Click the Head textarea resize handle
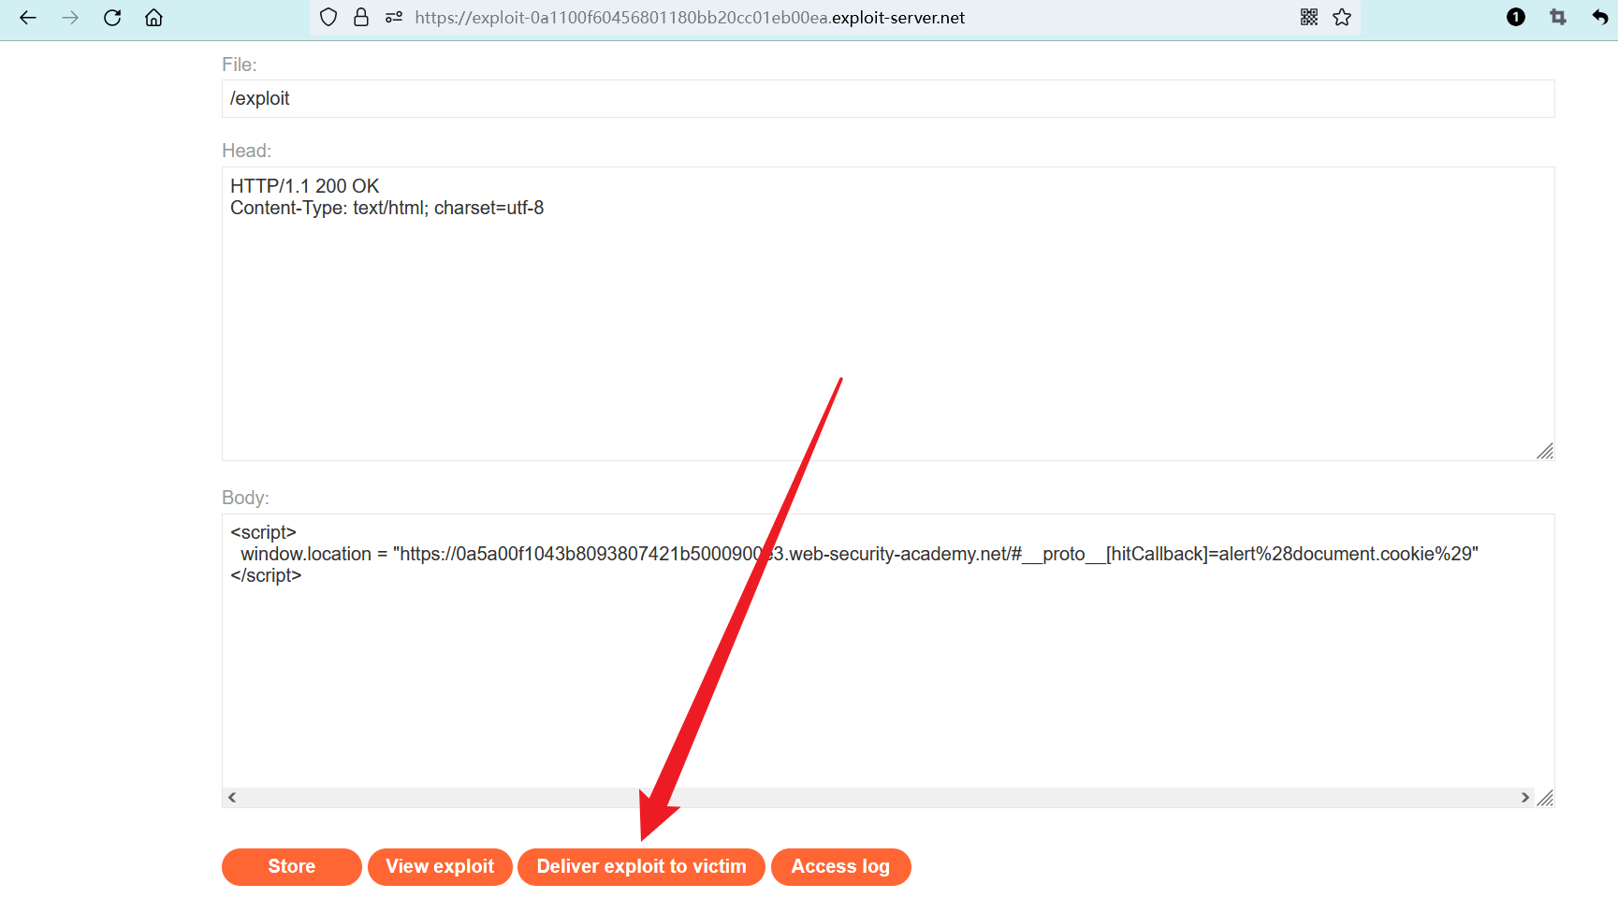1618x898 pixels. click(1545, 452)
